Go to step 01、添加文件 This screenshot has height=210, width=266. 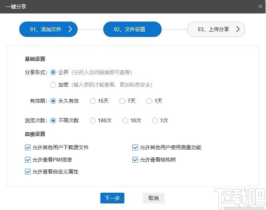coord(48,29)
